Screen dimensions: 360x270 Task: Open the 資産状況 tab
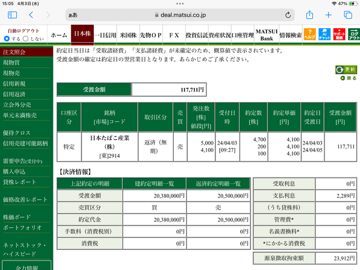pyautogui.click(x=220, y=35)
